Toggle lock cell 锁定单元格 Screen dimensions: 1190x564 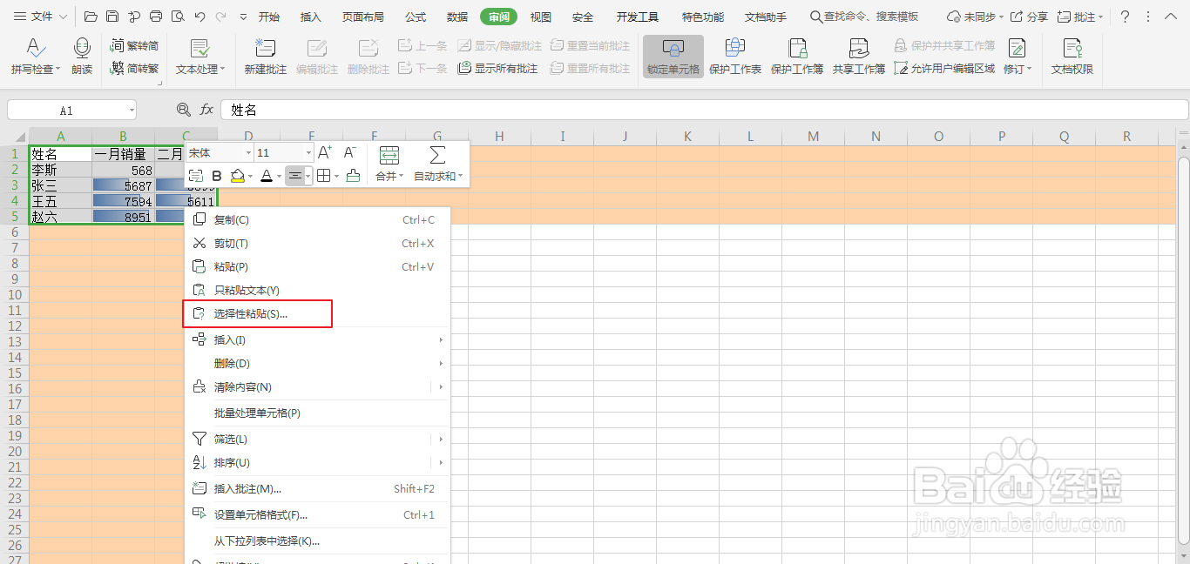(673, 57)
